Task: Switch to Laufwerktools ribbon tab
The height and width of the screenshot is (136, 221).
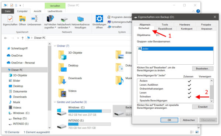Action: (x=55, y=11)
